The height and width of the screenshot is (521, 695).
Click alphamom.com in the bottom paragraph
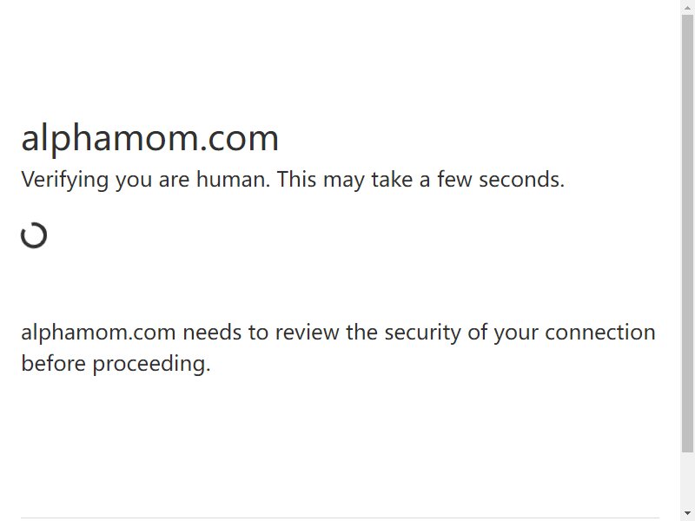click(x=98, y=333)
